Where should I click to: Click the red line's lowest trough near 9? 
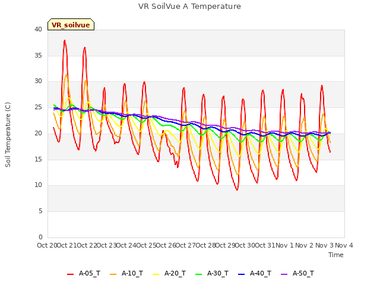click(237, 190)
